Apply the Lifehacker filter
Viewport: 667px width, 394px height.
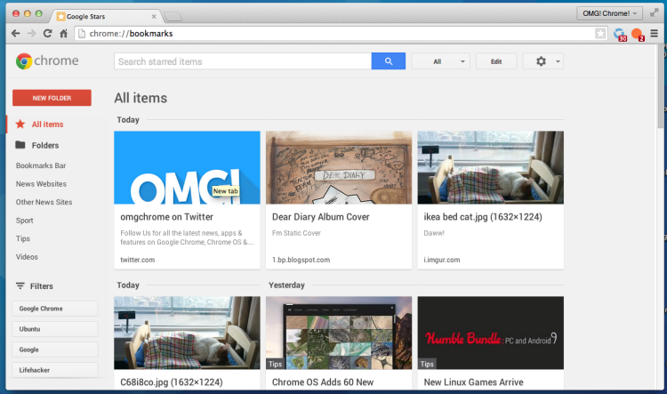pos(55,370)
